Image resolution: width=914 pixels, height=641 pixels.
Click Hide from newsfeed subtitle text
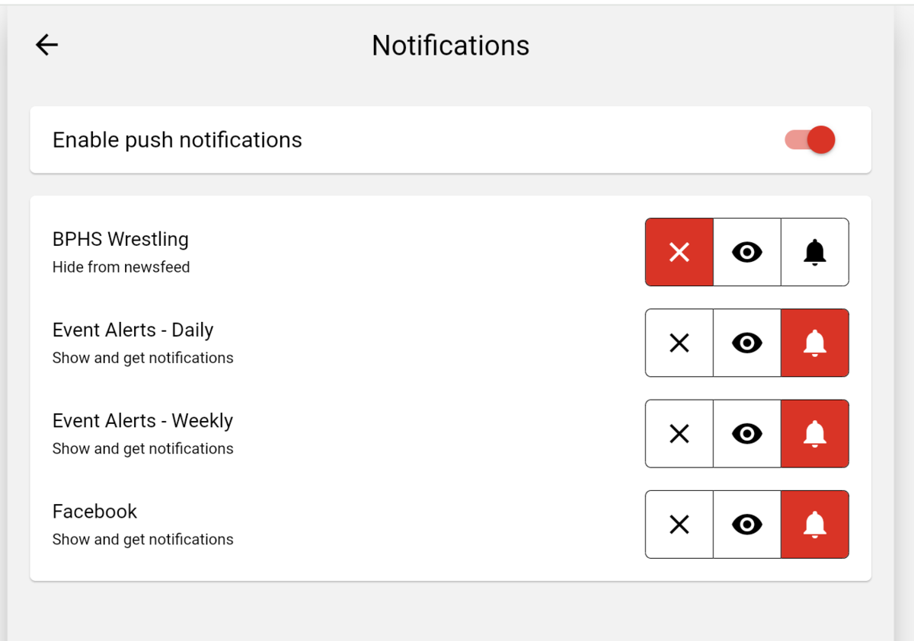coord(121,266)
